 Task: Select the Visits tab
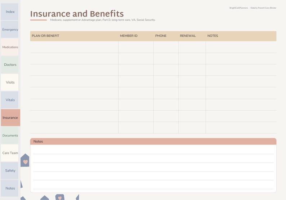10,82
